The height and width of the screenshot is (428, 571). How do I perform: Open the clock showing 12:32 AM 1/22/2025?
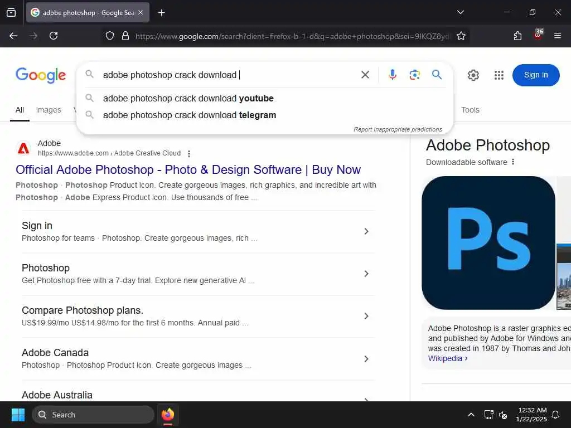click(x=531, y=415)
